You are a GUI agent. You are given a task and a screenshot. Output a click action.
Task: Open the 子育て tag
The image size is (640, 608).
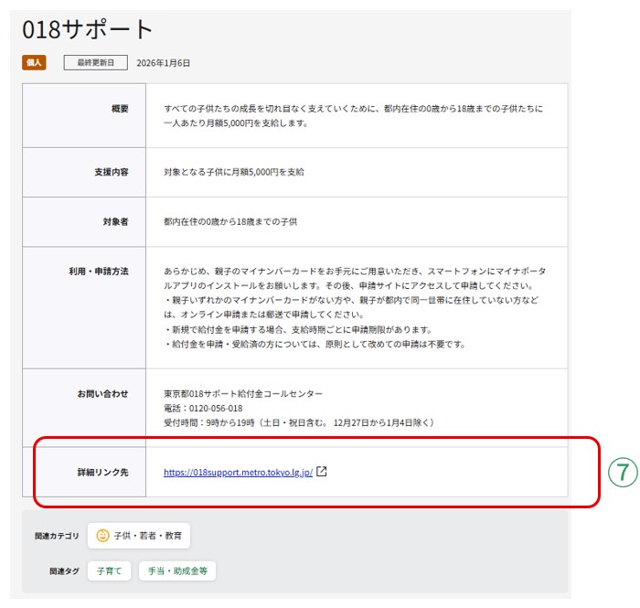point(109,571)
